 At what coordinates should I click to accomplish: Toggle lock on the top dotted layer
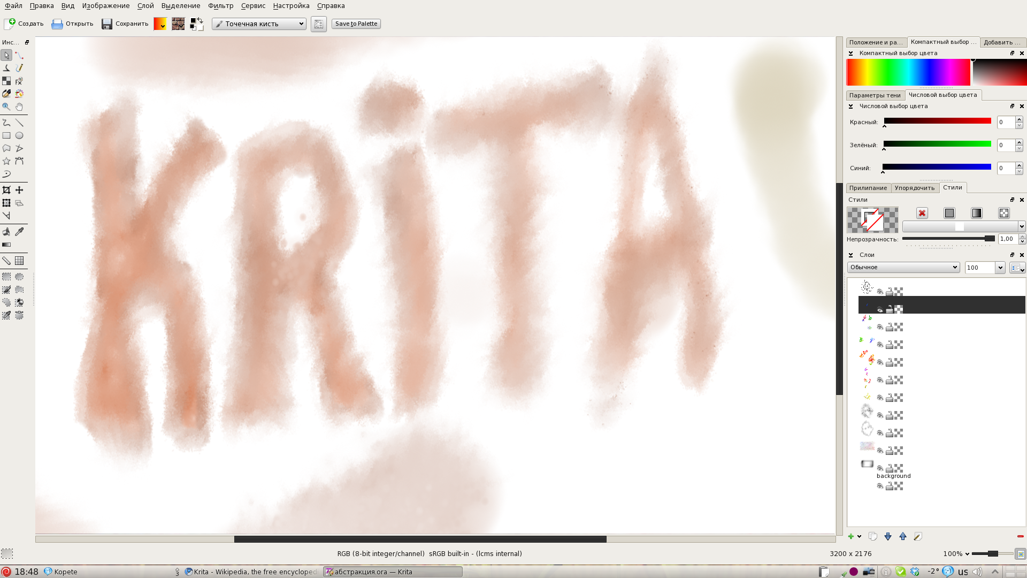point(890,292)
